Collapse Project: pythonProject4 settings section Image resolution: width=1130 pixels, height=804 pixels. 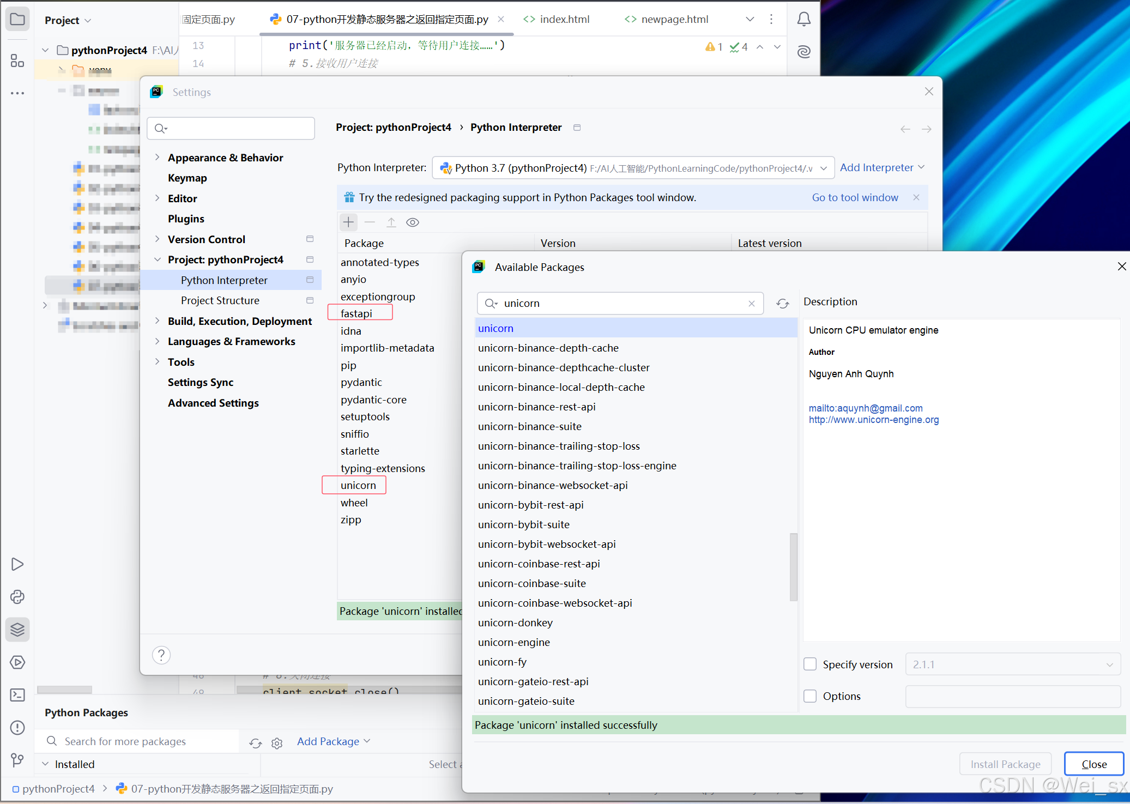pyautogui.click(x=157, y=259)
